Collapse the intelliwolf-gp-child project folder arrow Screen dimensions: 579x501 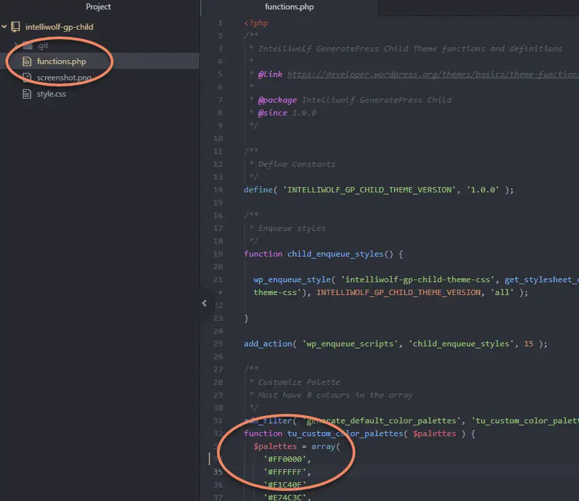point(5,26)
